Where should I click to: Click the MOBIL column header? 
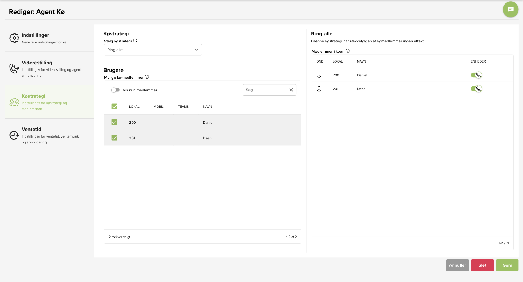[x=159, y=107]
